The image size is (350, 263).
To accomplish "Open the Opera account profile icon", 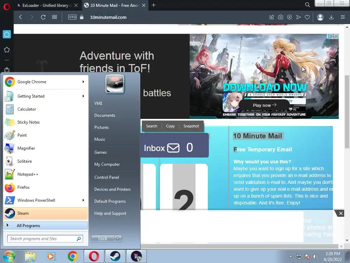I will (320, 17).
